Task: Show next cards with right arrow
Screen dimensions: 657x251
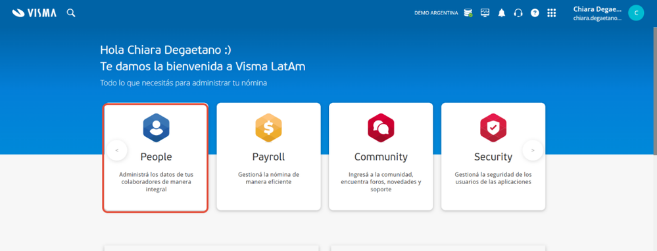Action: pos(533,150)
